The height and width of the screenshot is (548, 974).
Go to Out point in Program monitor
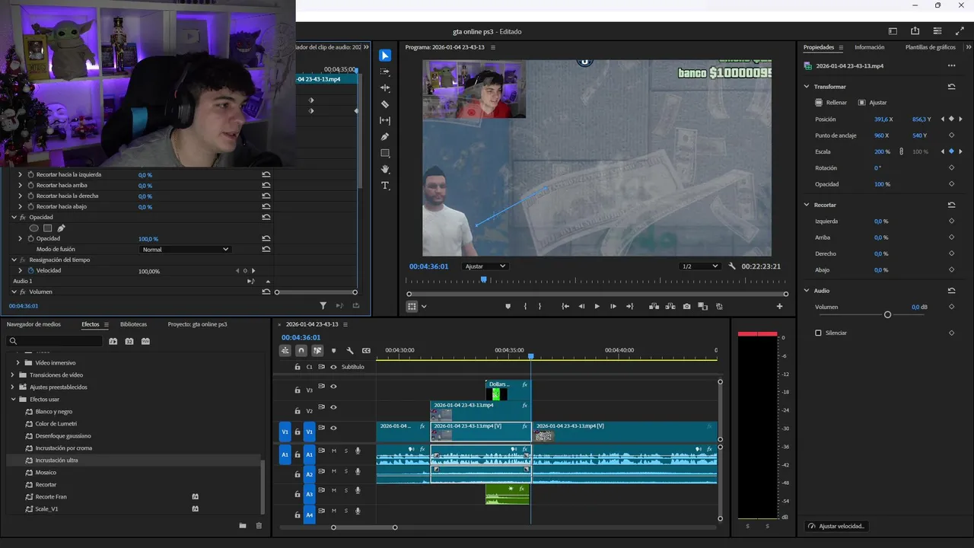coord(629,306)
